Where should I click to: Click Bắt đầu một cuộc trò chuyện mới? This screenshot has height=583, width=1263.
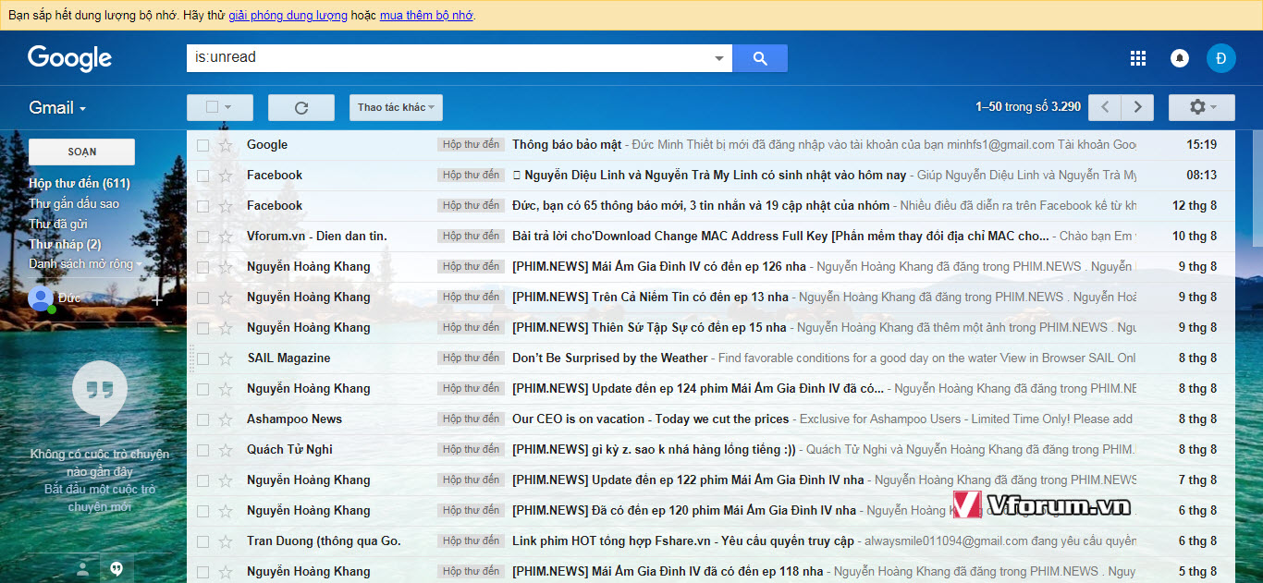(100, 498)
